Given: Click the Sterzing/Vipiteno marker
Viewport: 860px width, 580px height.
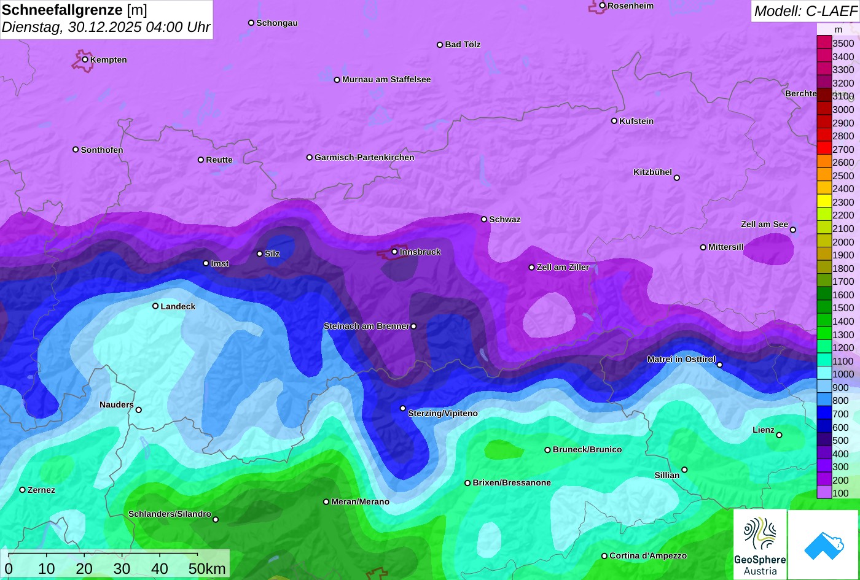Looking at the screenshot, I should [x=403, y=408].
